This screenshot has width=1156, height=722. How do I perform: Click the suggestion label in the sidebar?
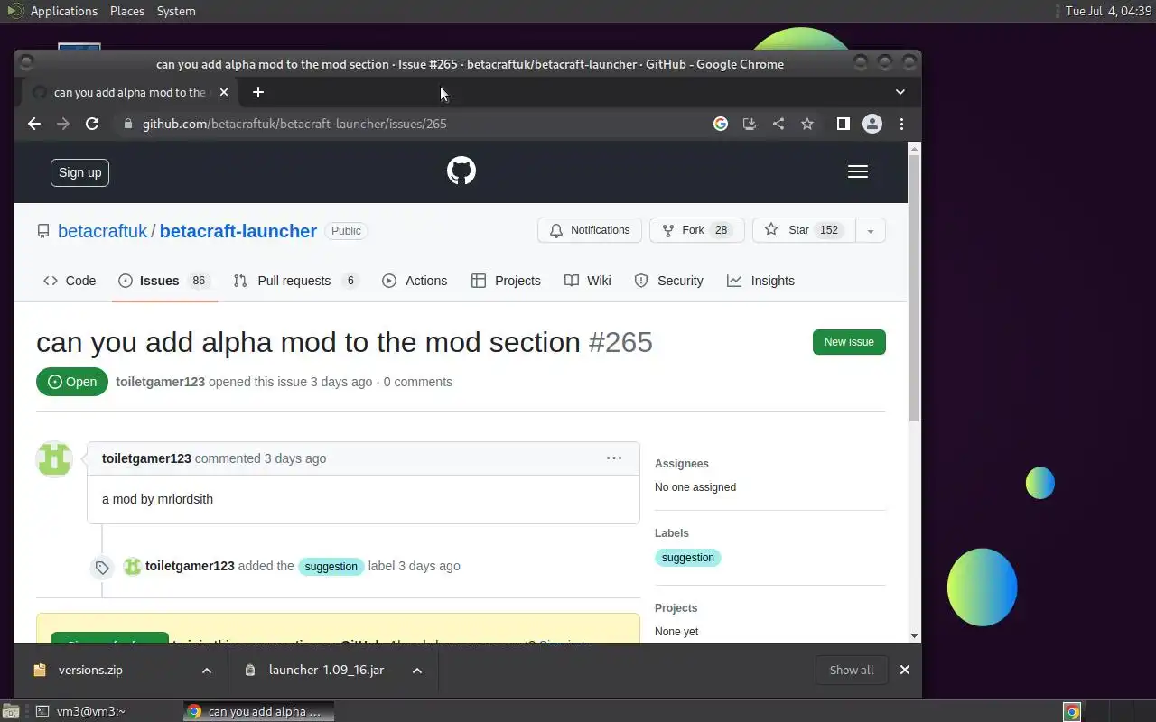click(x=688, y=558)
